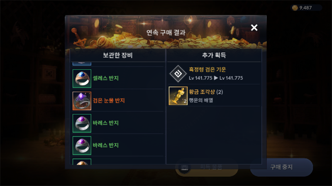Click the 검은 눈물 반지 item name text
Screen dimensions: 332x186
tap(109, 100)
